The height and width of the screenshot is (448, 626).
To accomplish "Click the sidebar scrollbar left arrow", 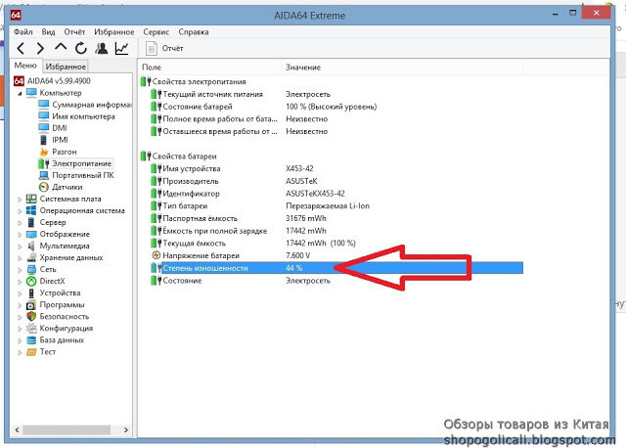I will click(17, 430).
